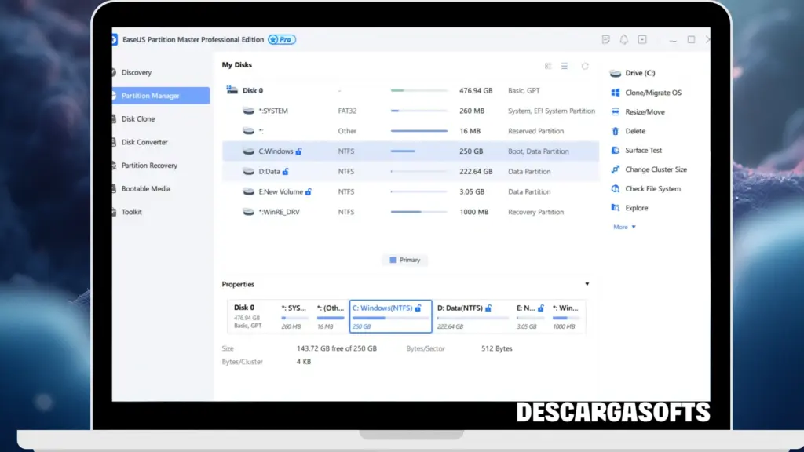The width and height of the screenshot is (804, 452).
Task: Open the title bar dropdown box menu
Action: pyautogui.click(x=642, y=39)
